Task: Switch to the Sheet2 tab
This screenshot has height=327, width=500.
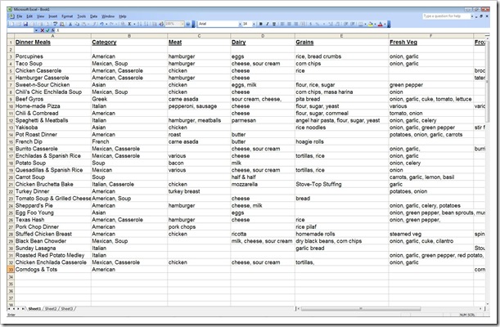Action: (51, 308)
